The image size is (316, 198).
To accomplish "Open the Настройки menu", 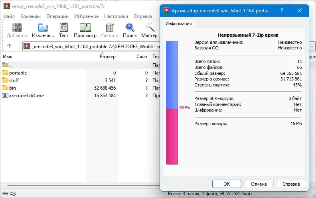I will tap(116, 16).
